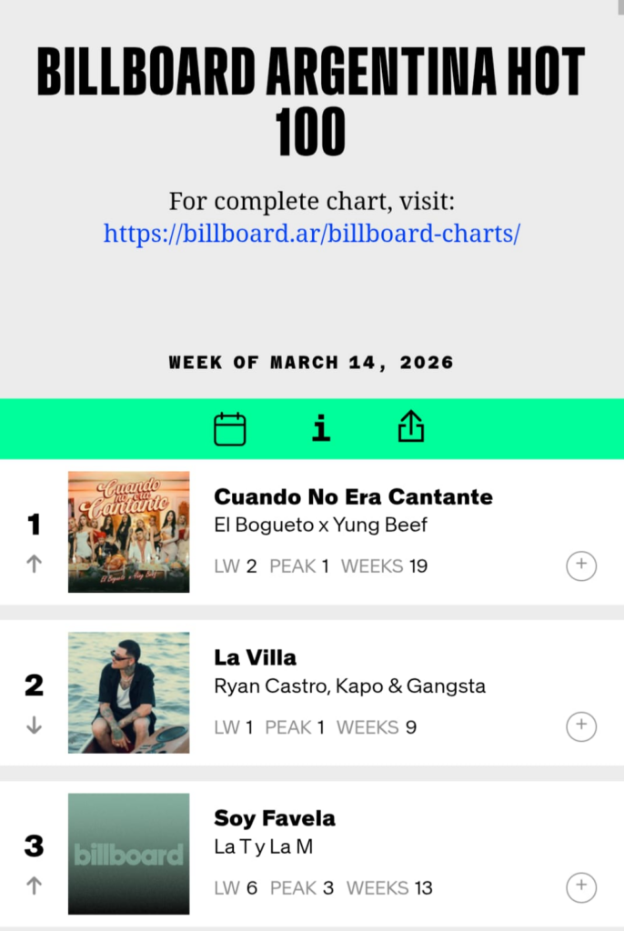624x931 pixels.
Task: Expand details for La Villa entry
Action: point(581,727)
